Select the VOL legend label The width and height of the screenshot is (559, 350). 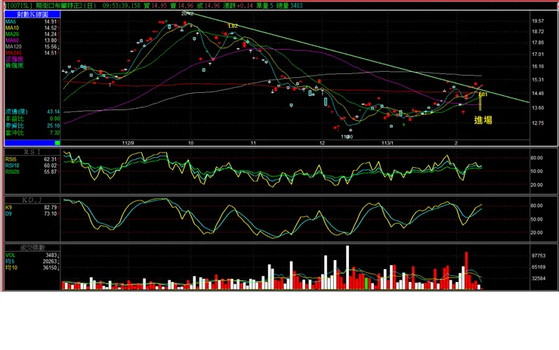11,256
